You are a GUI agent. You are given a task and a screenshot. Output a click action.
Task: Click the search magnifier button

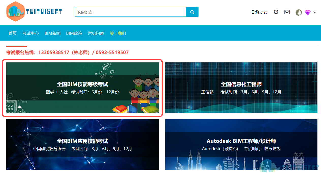pyautogui.click(x=192, y=12)
